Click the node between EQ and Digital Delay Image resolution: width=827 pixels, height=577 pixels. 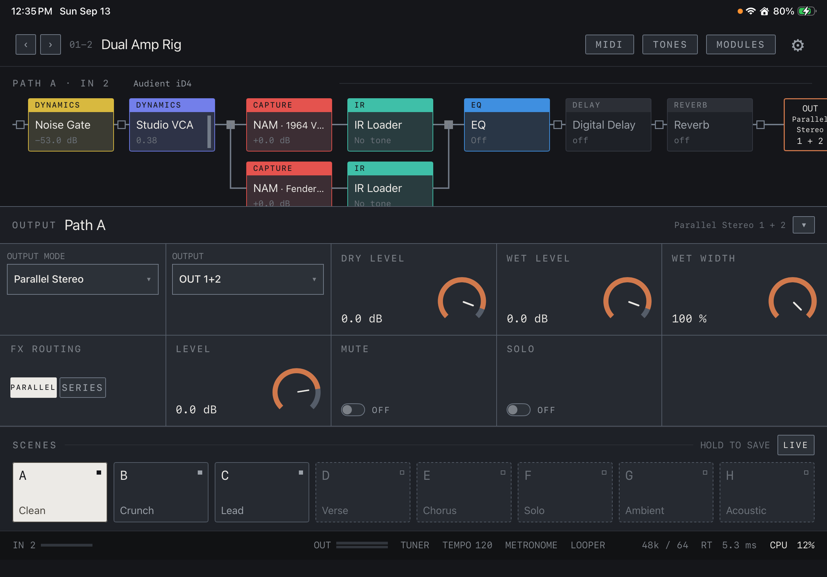click(558, 125)
